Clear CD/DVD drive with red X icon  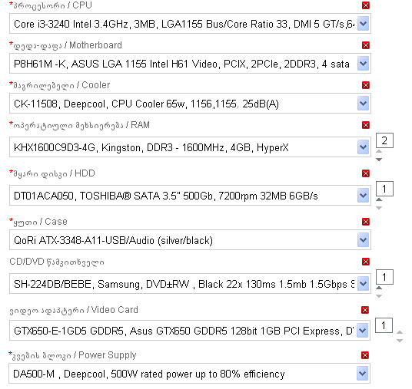click(365, 262)
